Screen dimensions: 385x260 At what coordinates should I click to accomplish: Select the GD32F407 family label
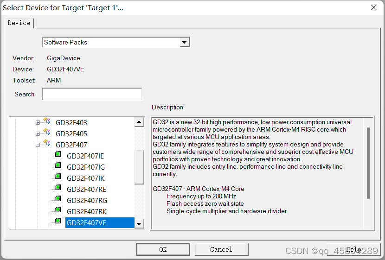pos(71,145)
